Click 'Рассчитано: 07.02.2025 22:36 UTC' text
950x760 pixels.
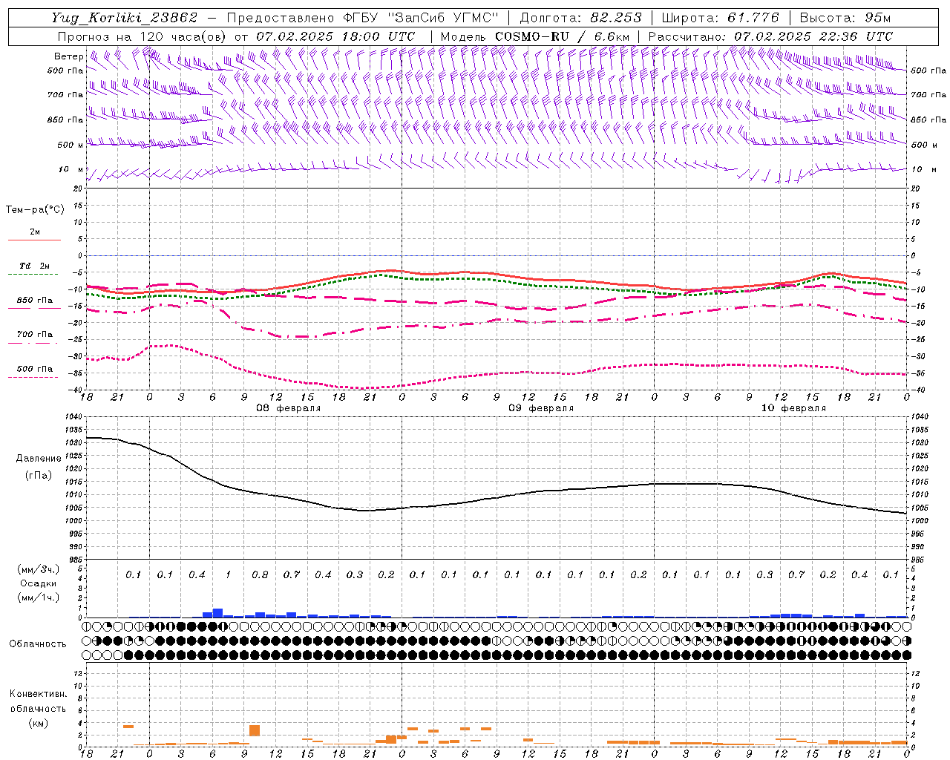[770, 36]
